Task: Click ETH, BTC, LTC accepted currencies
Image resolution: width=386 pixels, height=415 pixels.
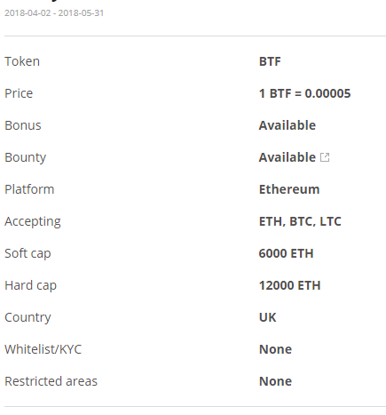Action: tap(300, 221)
